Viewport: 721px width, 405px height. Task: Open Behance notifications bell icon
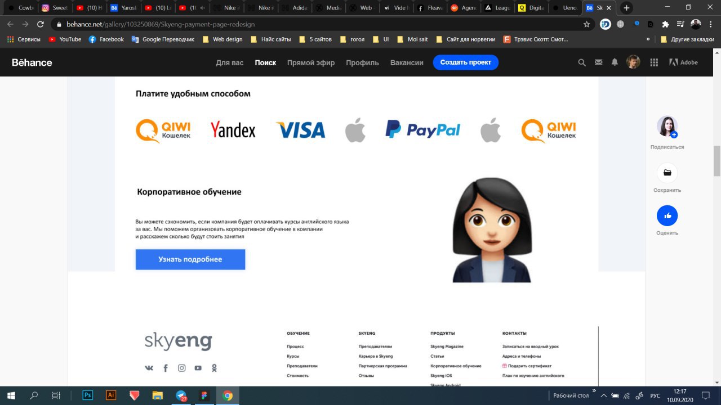(x=615, y=62)
